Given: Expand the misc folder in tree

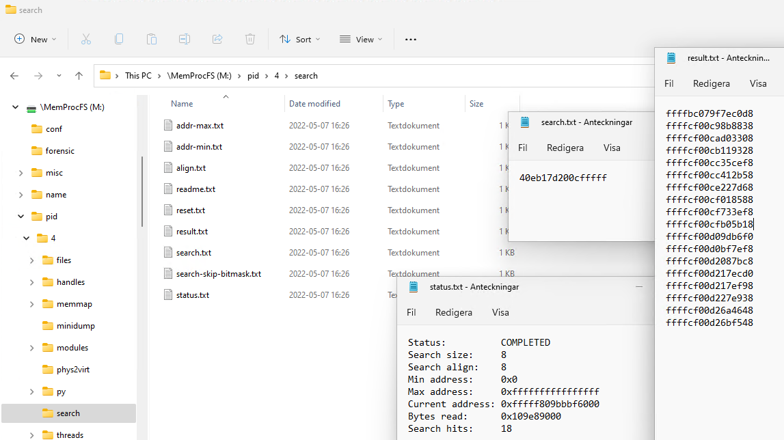Looking at the screenshot, I should 21,173.
